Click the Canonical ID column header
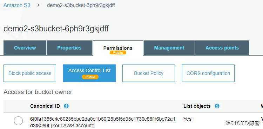The width and height of the screenshot is (263, 129). click(45, 106)
